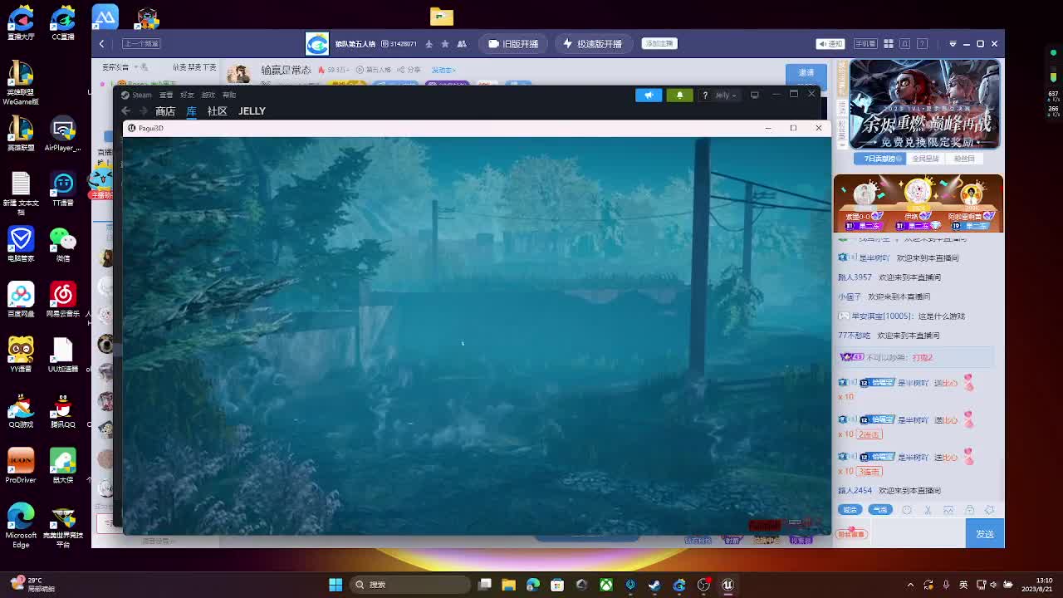Open the 微信 WeChat desktop icon
Image resolution: width=1063 pixels, height=598 pixels.
pyautogui.click(x=62, y=243)
